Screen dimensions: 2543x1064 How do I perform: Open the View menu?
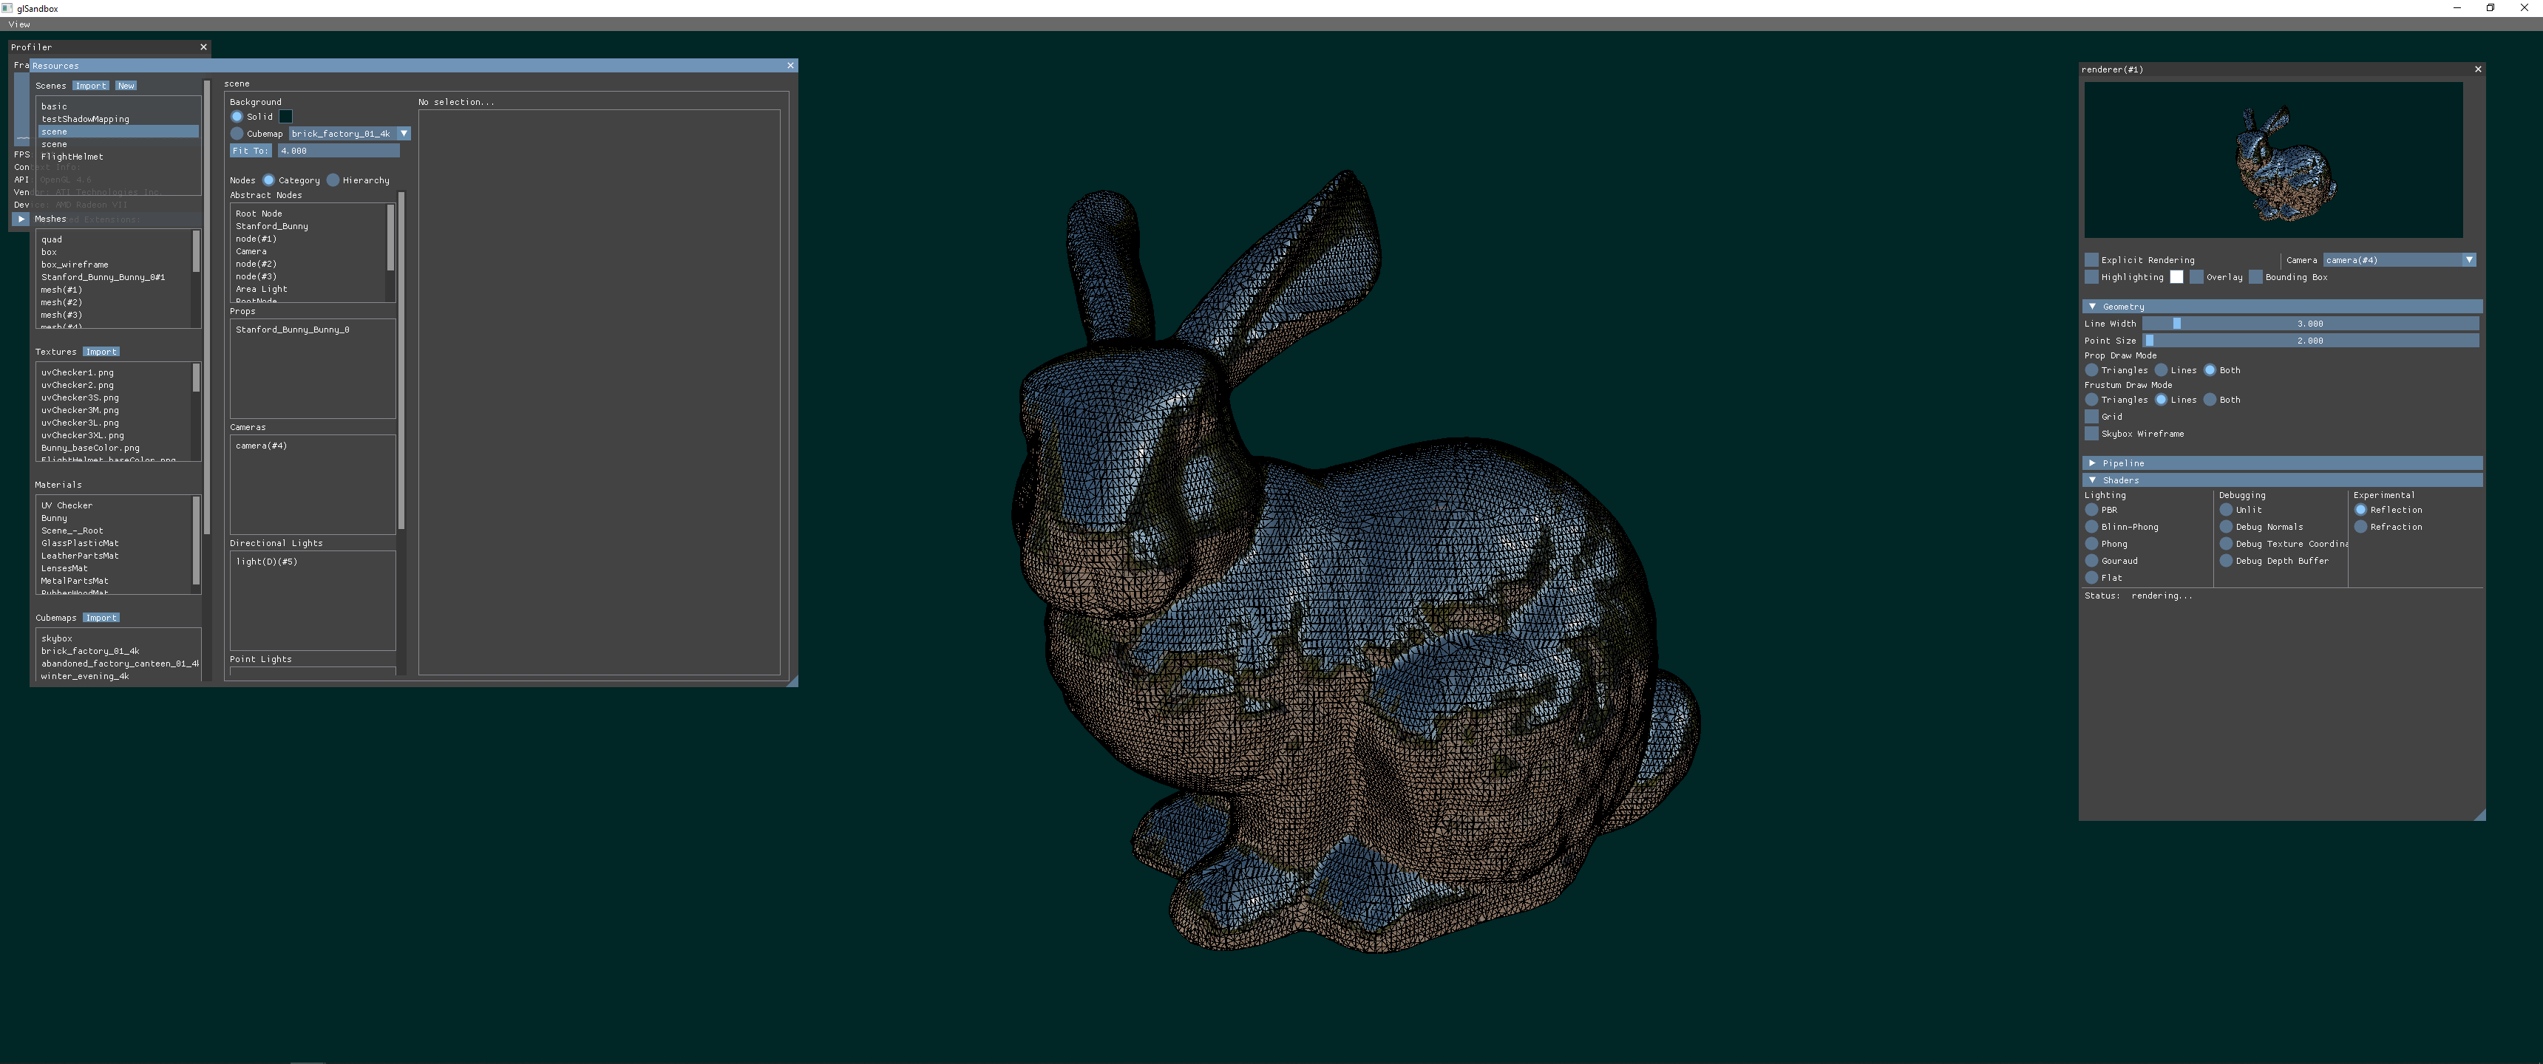coord(18,24)
